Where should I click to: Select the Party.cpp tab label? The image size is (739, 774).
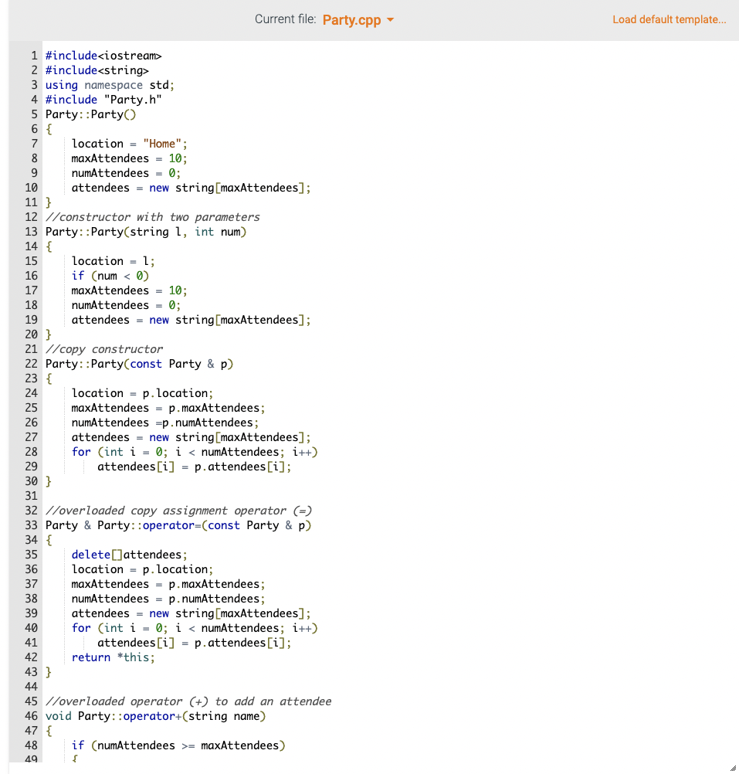coord(351,19)
